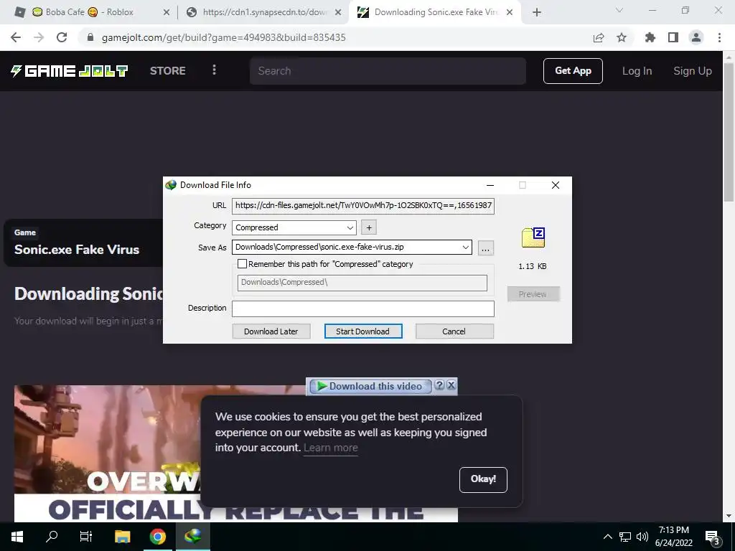735x551 pixels.
Task: Cancel the download dialog
Action: (454, 331)
